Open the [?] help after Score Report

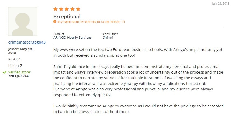(123, 22)
